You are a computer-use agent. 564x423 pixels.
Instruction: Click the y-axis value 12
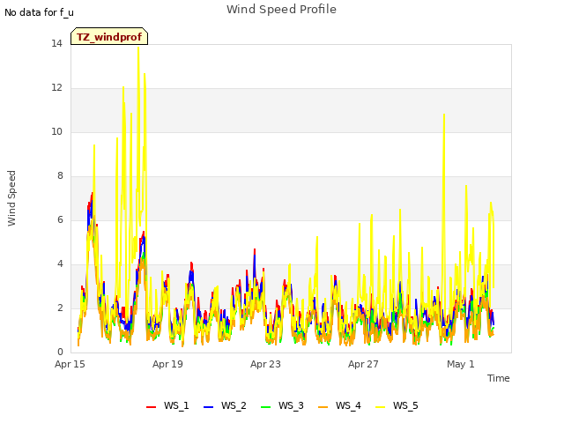tap(56, 87)
